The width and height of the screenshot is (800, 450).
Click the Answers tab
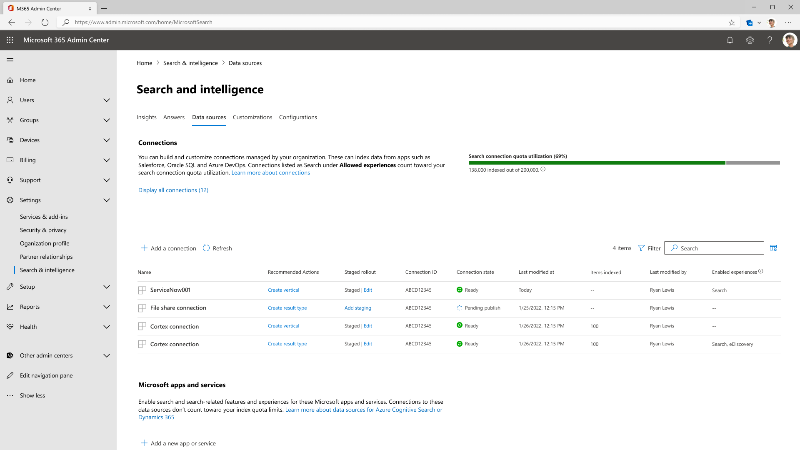pyautogui.click(x=174, y=117)
